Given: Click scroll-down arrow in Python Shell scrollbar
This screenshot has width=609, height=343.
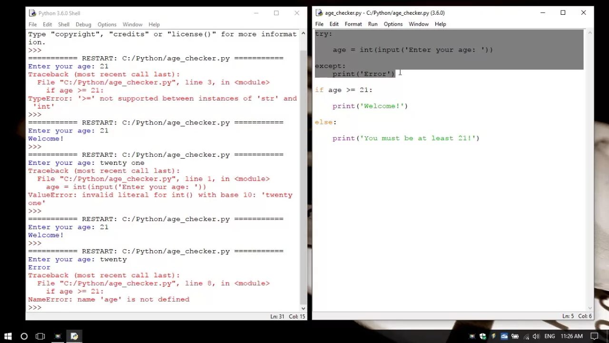Looking at the screenshot, I should [x=304, y=308].
